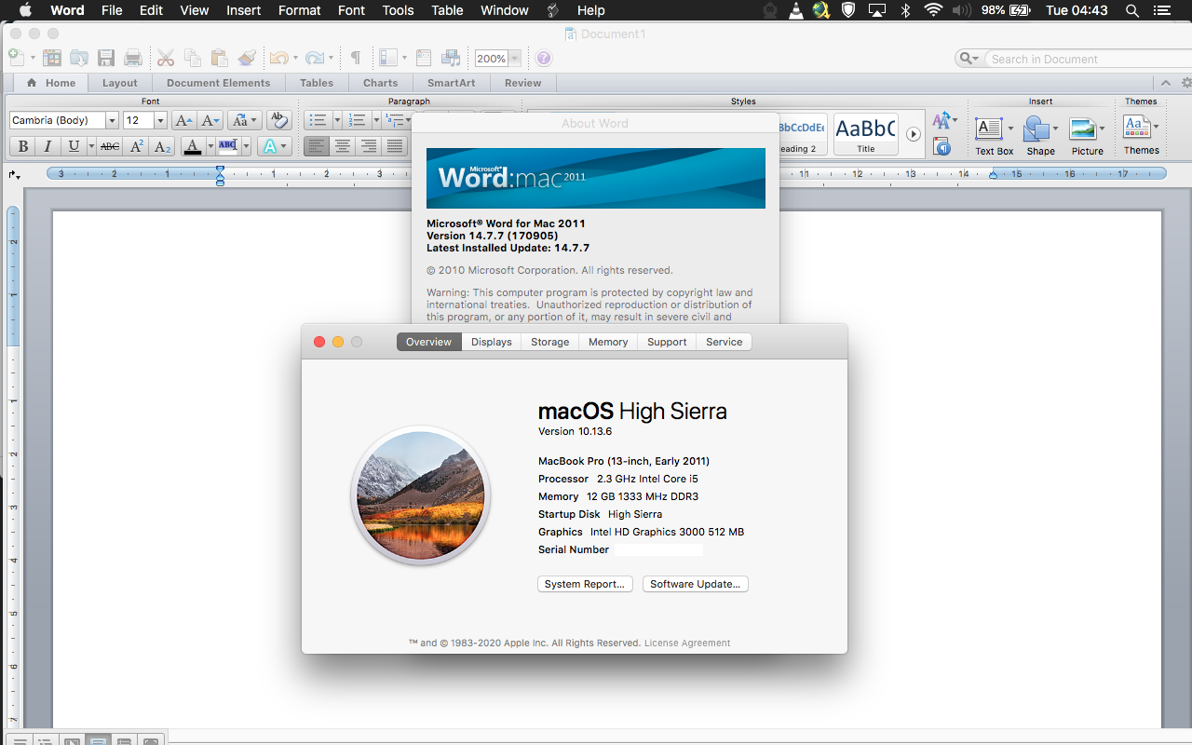Switch to the SmartArt ribbon tab

tap(452, 83)
